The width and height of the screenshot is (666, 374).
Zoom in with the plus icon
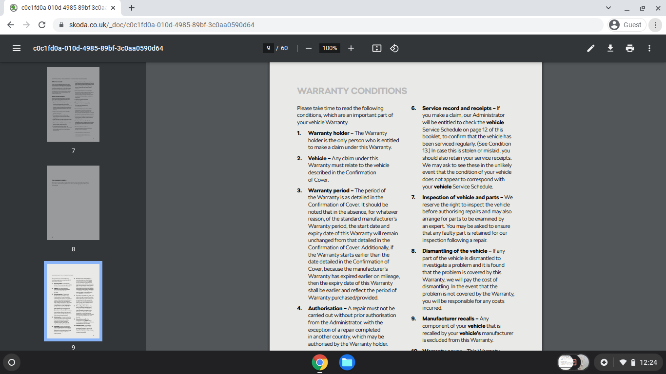[351, 48]
